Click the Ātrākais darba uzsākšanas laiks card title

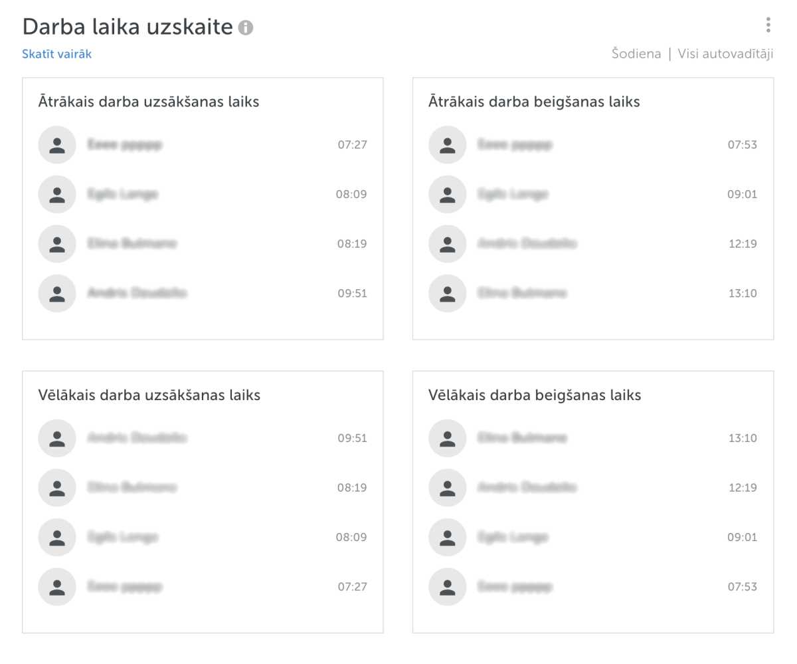point(149,102)
